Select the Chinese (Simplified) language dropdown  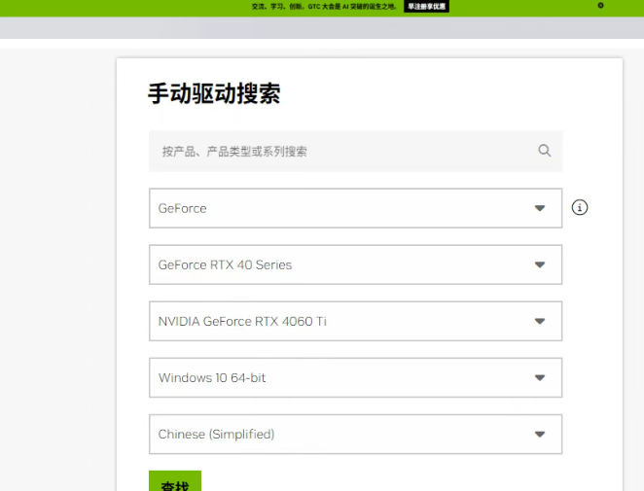[x=340, y=434]
